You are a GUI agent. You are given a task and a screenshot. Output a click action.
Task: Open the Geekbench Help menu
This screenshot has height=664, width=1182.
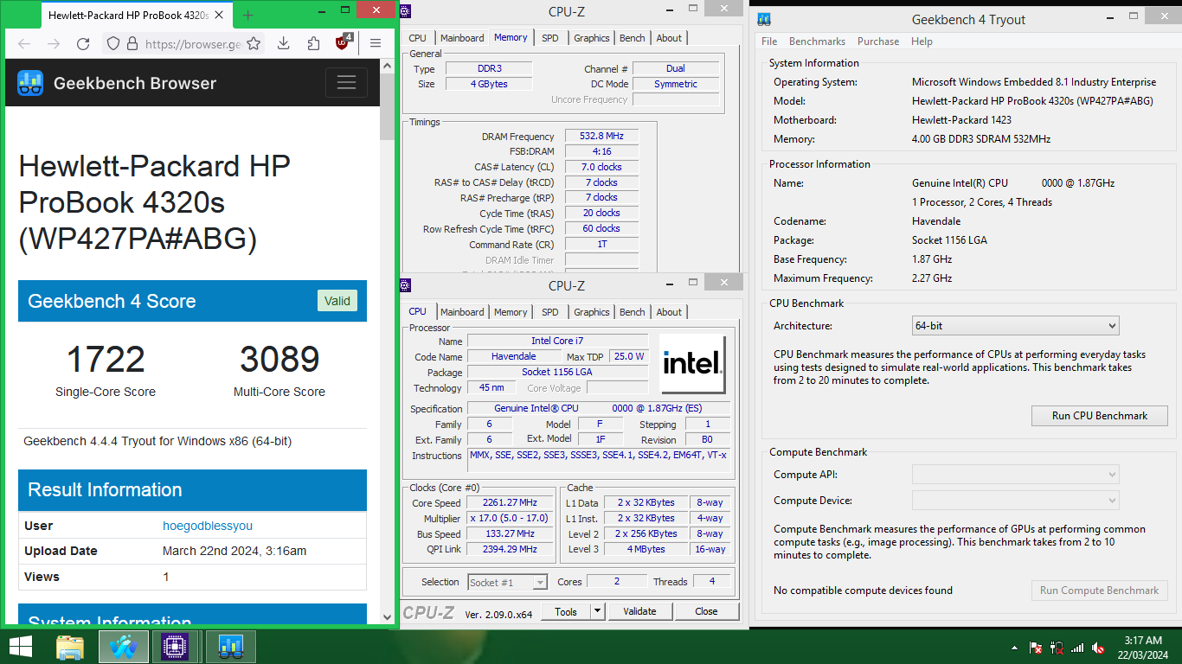922,41
